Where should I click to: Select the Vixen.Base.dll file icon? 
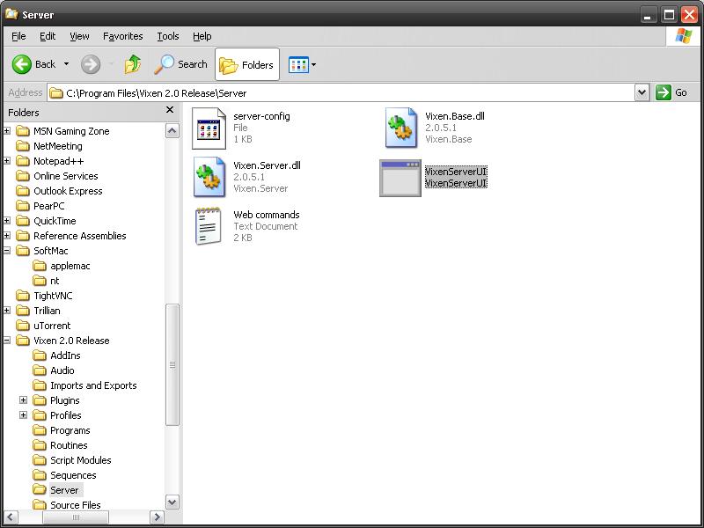401,128
